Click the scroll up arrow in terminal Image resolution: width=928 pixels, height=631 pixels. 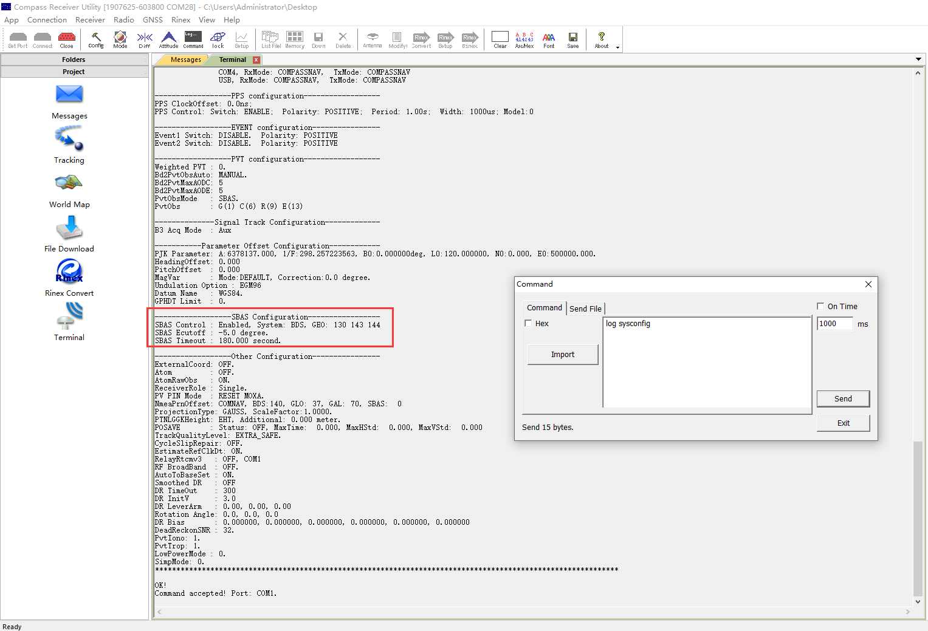click(918, 73)
